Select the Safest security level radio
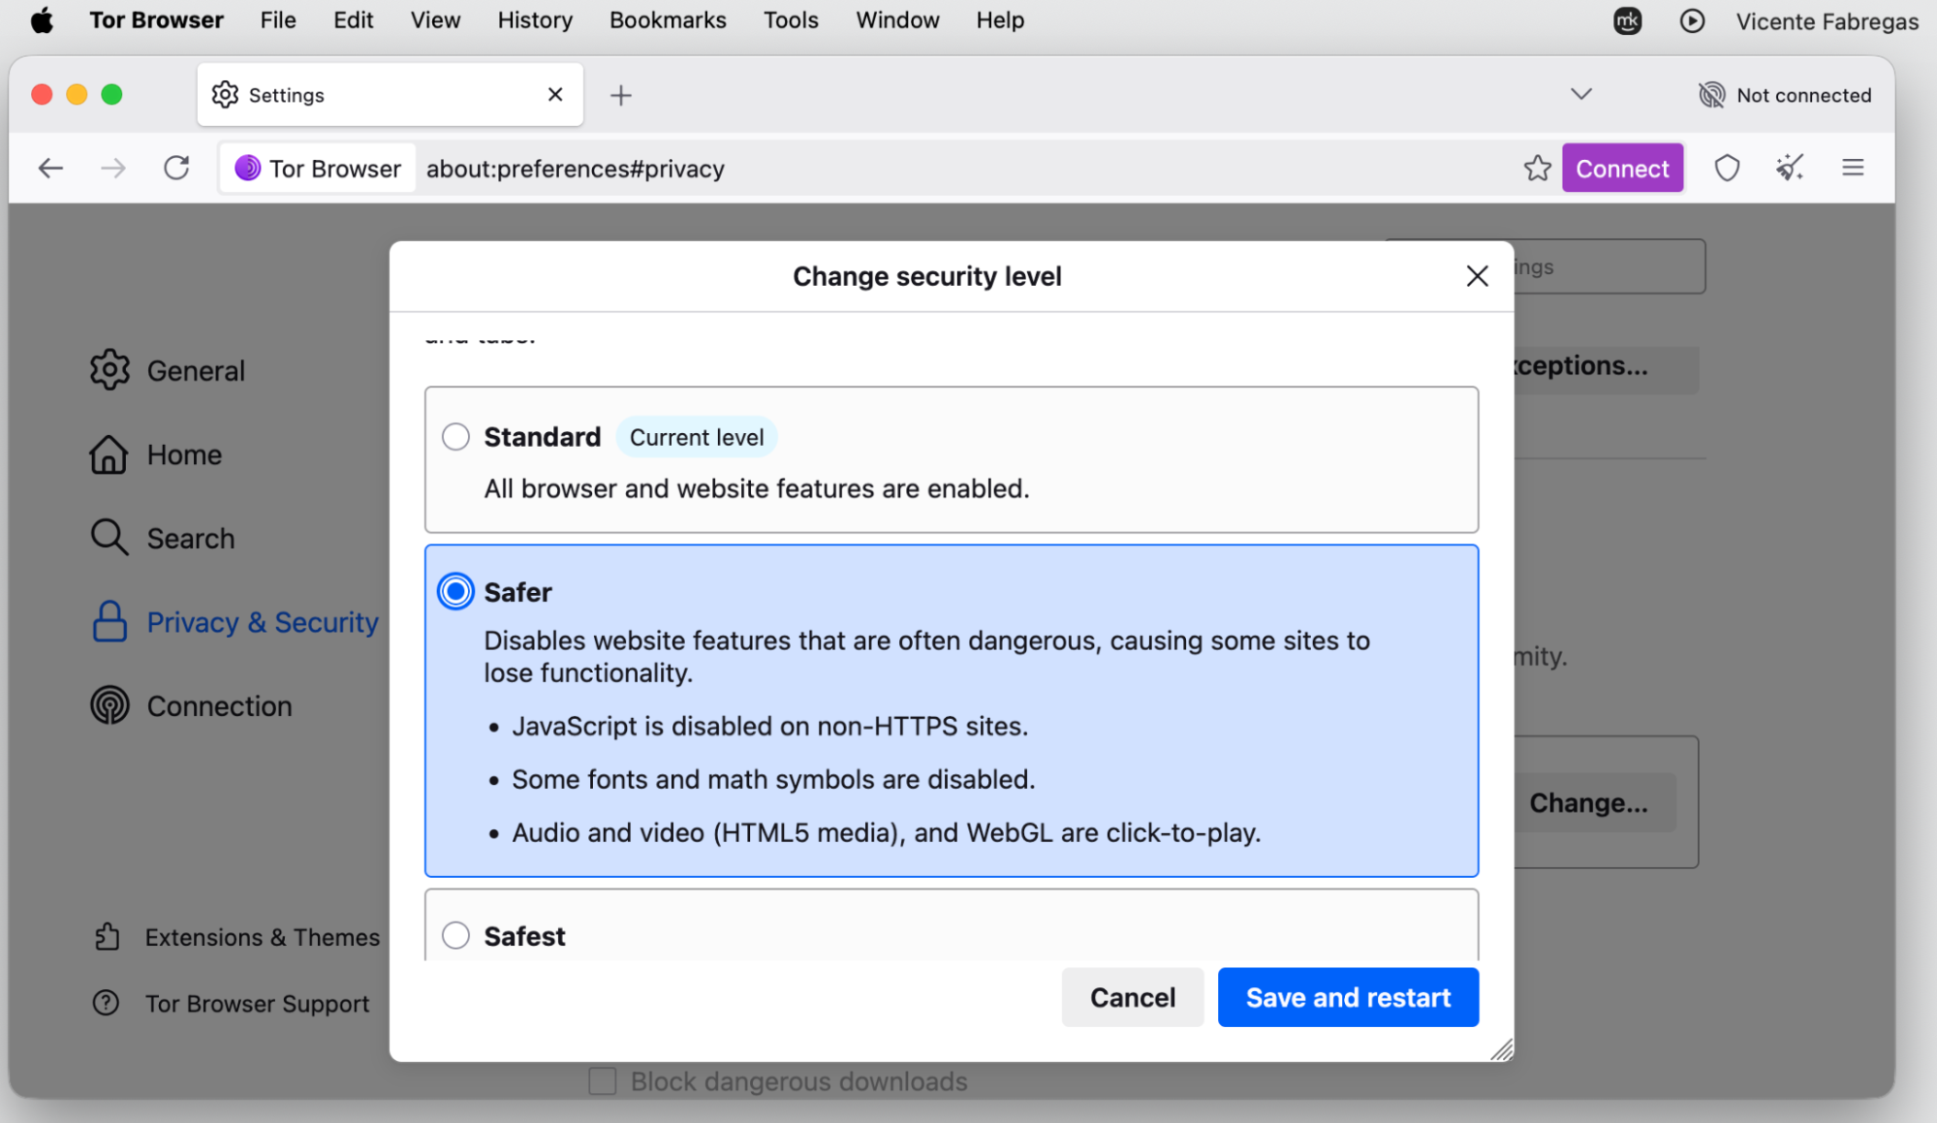 tap(455, 935)
